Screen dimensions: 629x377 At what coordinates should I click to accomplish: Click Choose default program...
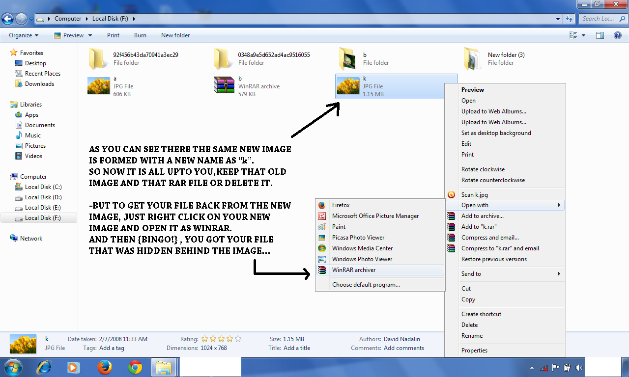click(380, 285)
